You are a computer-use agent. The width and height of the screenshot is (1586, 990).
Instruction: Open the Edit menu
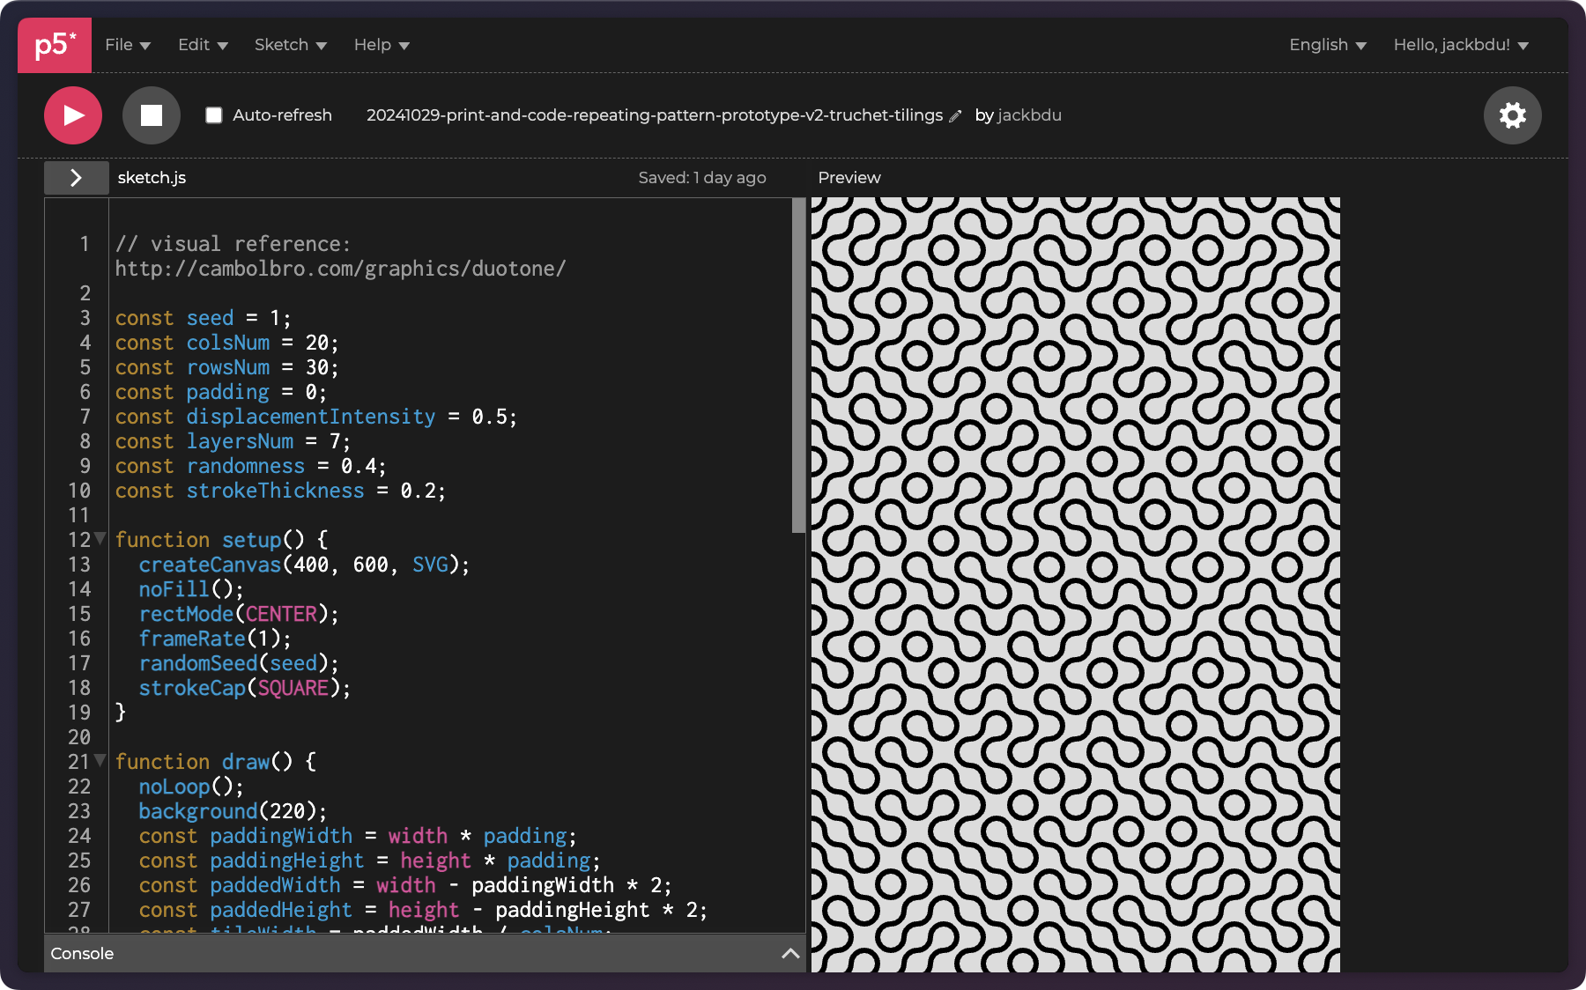click(x=203, y=45)
